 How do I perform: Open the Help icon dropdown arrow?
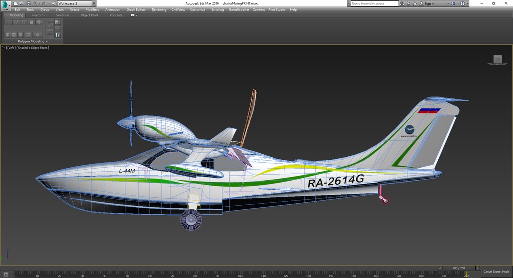pos(467,4)
